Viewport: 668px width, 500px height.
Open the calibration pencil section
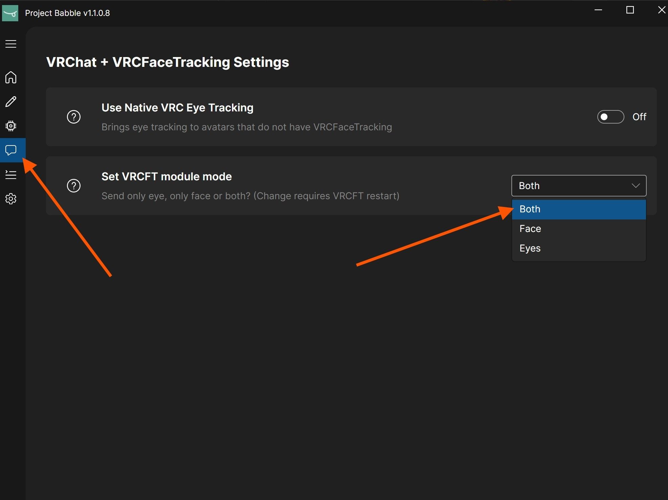click(x=10, y=101)
